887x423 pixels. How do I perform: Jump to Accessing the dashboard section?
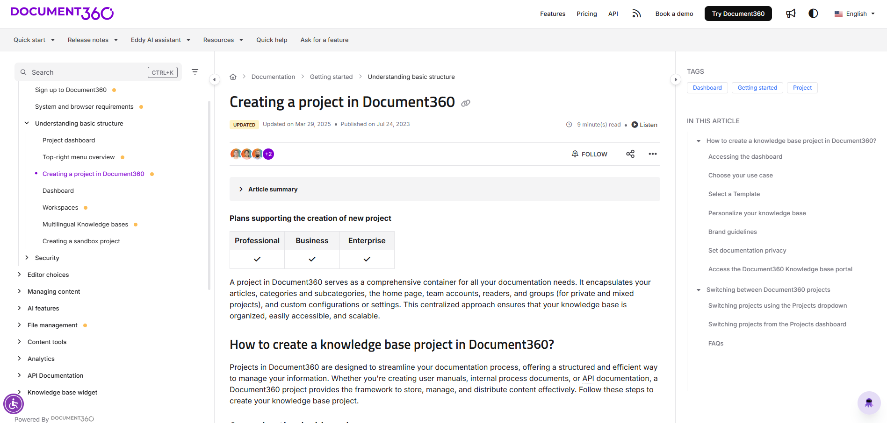pyautogui.click(x=745, y=156)
